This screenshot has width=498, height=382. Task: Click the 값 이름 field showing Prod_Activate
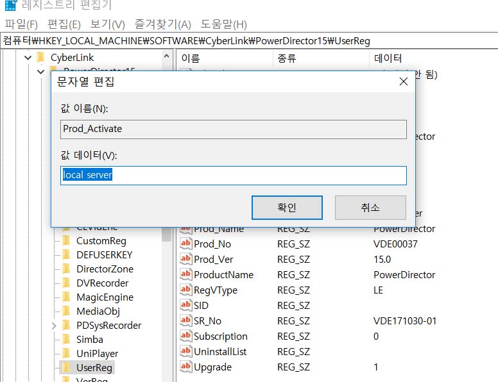pos(234,129)
